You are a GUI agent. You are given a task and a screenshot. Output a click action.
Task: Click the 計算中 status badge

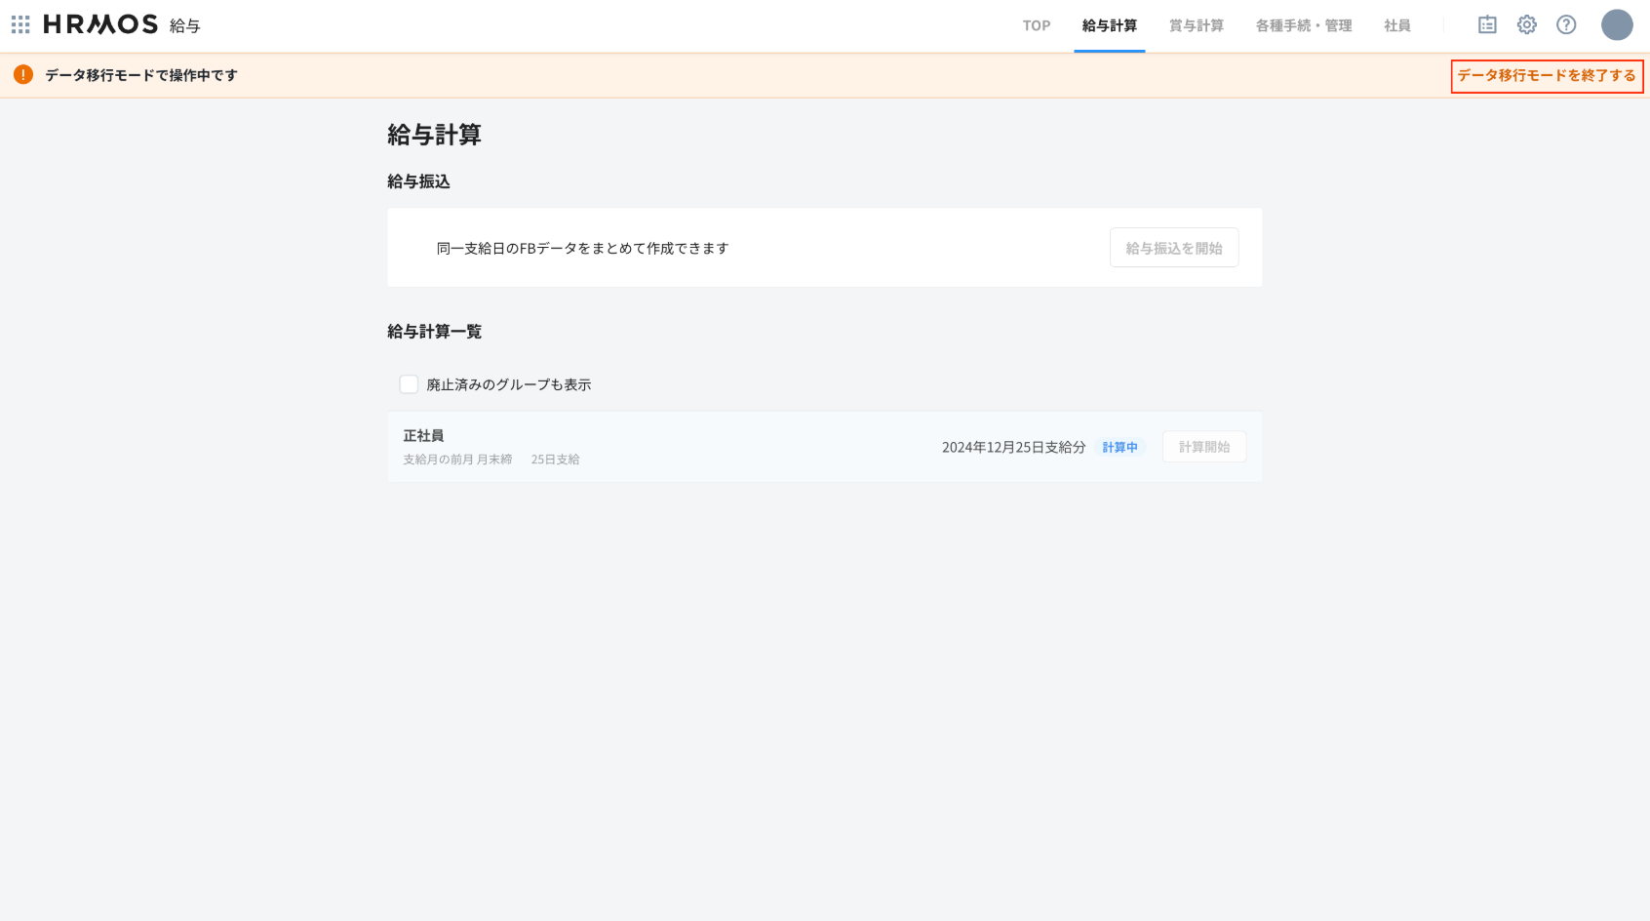pos(1120,447)
